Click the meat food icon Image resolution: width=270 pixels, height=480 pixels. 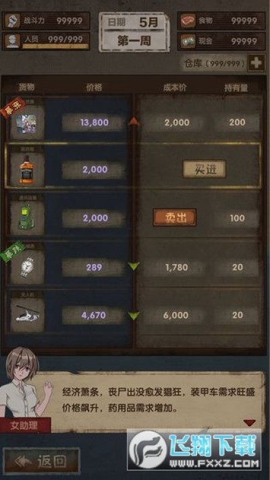pyautogui.click(x=188, y=21)
